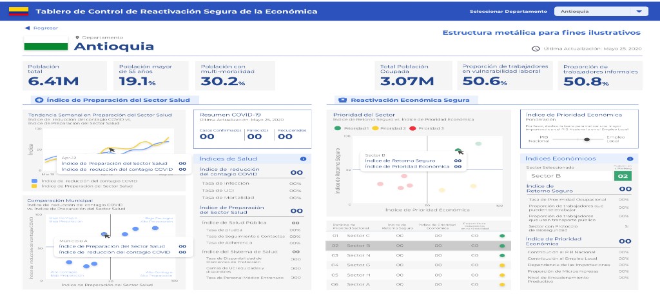Click the briefcase icon beside Reactivación Económica Segura
Image resolution: width=660 pixels, height=301 pixels.
click(343, 100)
